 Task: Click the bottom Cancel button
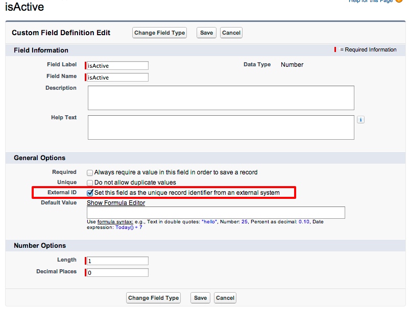tap(225, 298)
